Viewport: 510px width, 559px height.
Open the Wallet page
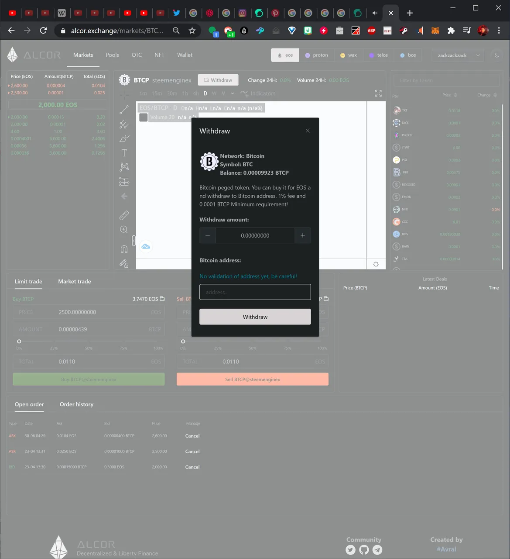click(185, 55)
